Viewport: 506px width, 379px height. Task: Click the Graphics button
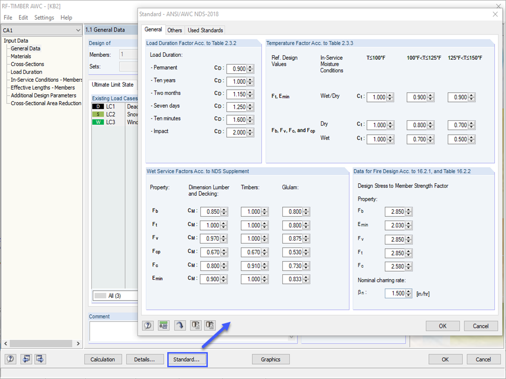coord(271,359)
